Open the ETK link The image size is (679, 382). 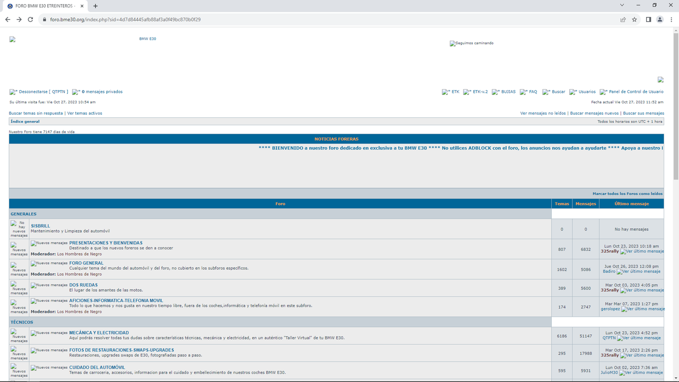tap(455, 92)
